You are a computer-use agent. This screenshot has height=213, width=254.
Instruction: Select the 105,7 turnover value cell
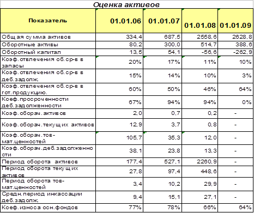tap(119, 138)
